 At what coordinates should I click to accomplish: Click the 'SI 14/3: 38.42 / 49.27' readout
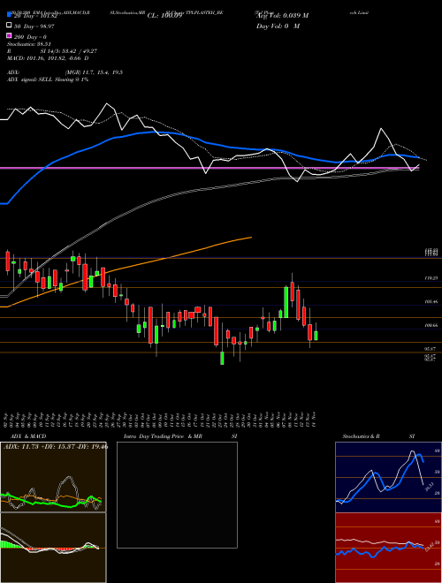(x=69, y=51)
